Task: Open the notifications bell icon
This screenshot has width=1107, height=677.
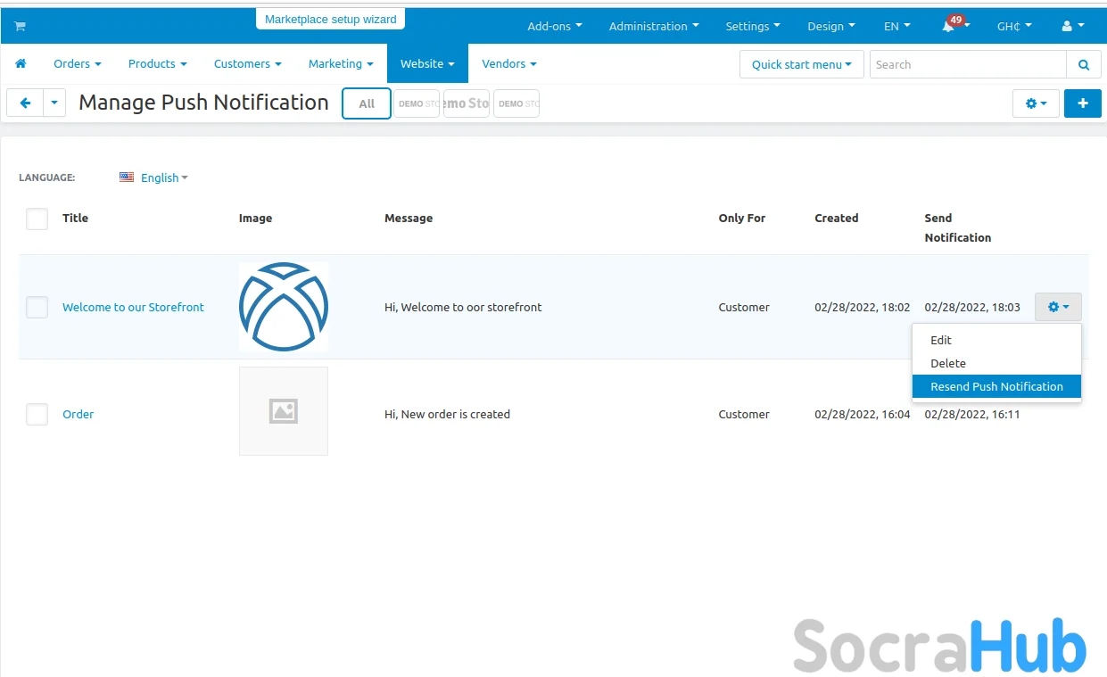Action: (x=949, y=27)
